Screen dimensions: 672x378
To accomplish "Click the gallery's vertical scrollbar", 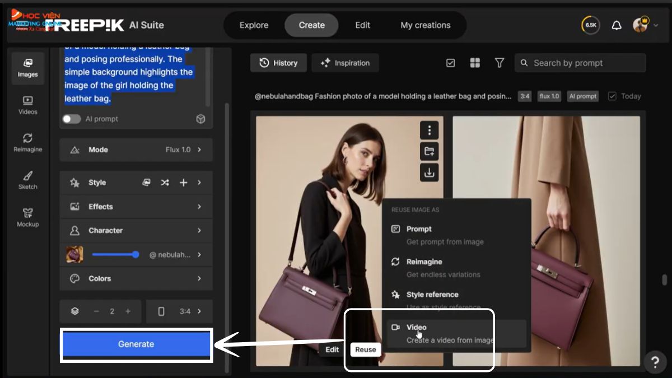I will pos(664,279).
